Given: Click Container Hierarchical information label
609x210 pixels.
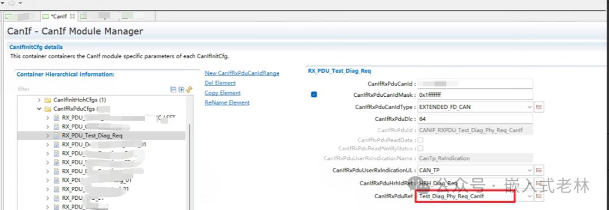Looking at the screenshot, I should coord(65,74).
